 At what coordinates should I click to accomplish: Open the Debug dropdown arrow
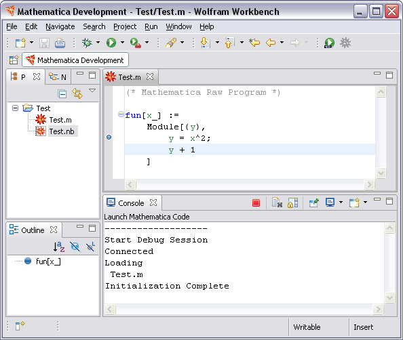[x=98, y=43]
